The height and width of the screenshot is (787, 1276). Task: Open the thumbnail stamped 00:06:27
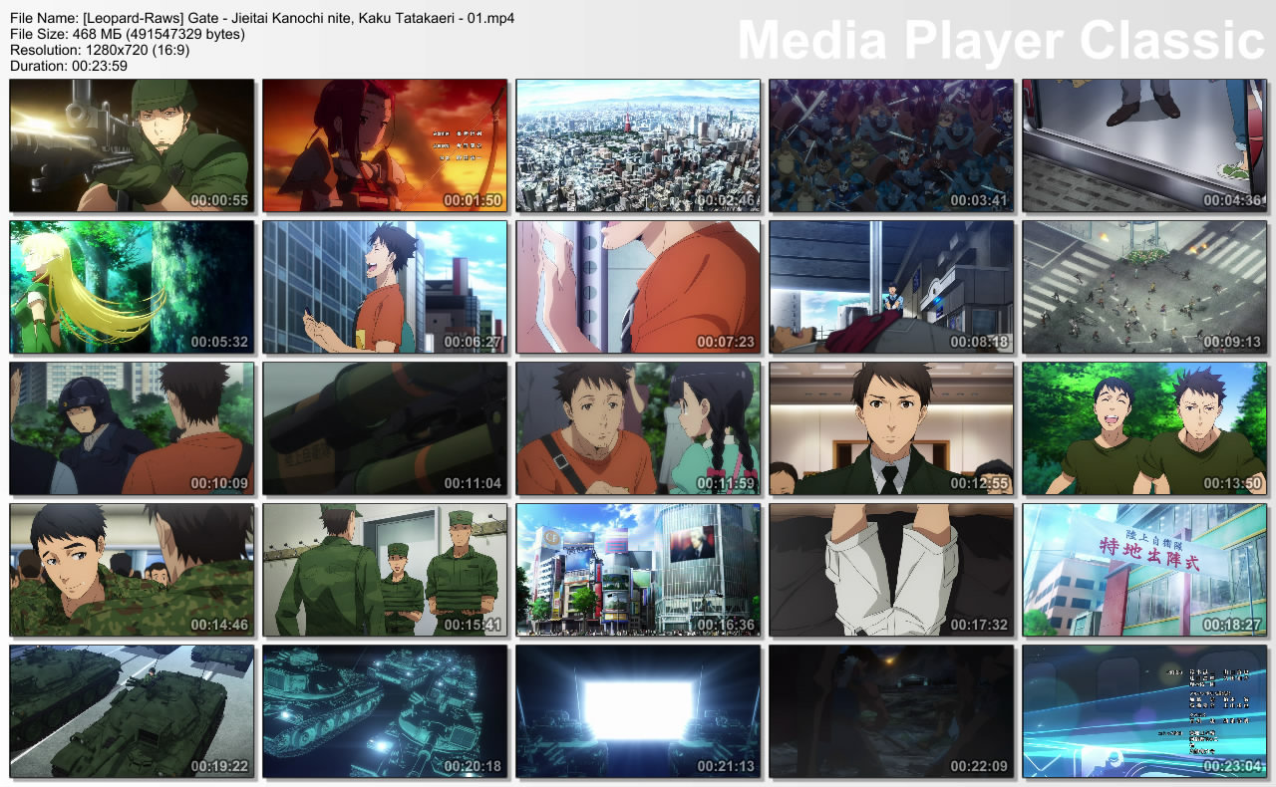[x=385, y=287]
